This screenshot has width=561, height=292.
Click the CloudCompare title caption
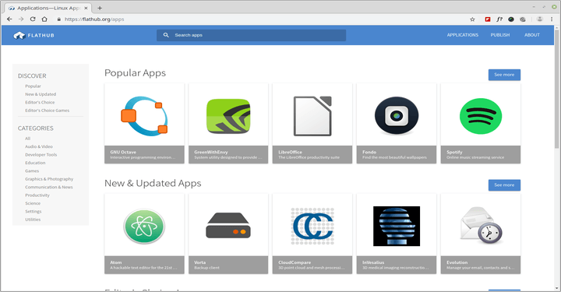click(295, 262)
